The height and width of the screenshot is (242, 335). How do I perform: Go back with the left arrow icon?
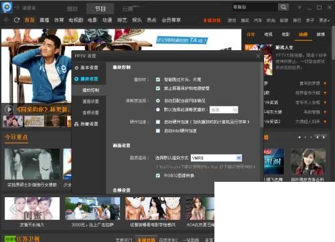[7, 20]
